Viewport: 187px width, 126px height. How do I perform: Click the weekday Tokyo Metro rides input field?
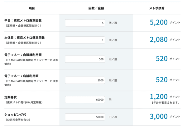tap(85, 23)
